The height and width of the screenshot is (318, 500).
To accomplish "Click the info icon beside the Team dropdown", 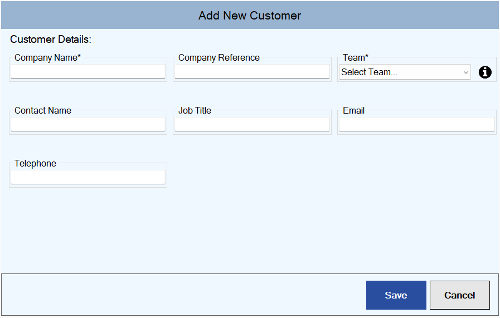I will [x=485, y=72].
